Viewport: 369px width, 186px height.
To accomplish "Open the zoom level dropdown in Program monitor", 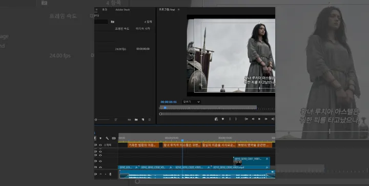I will pos(191,102).
